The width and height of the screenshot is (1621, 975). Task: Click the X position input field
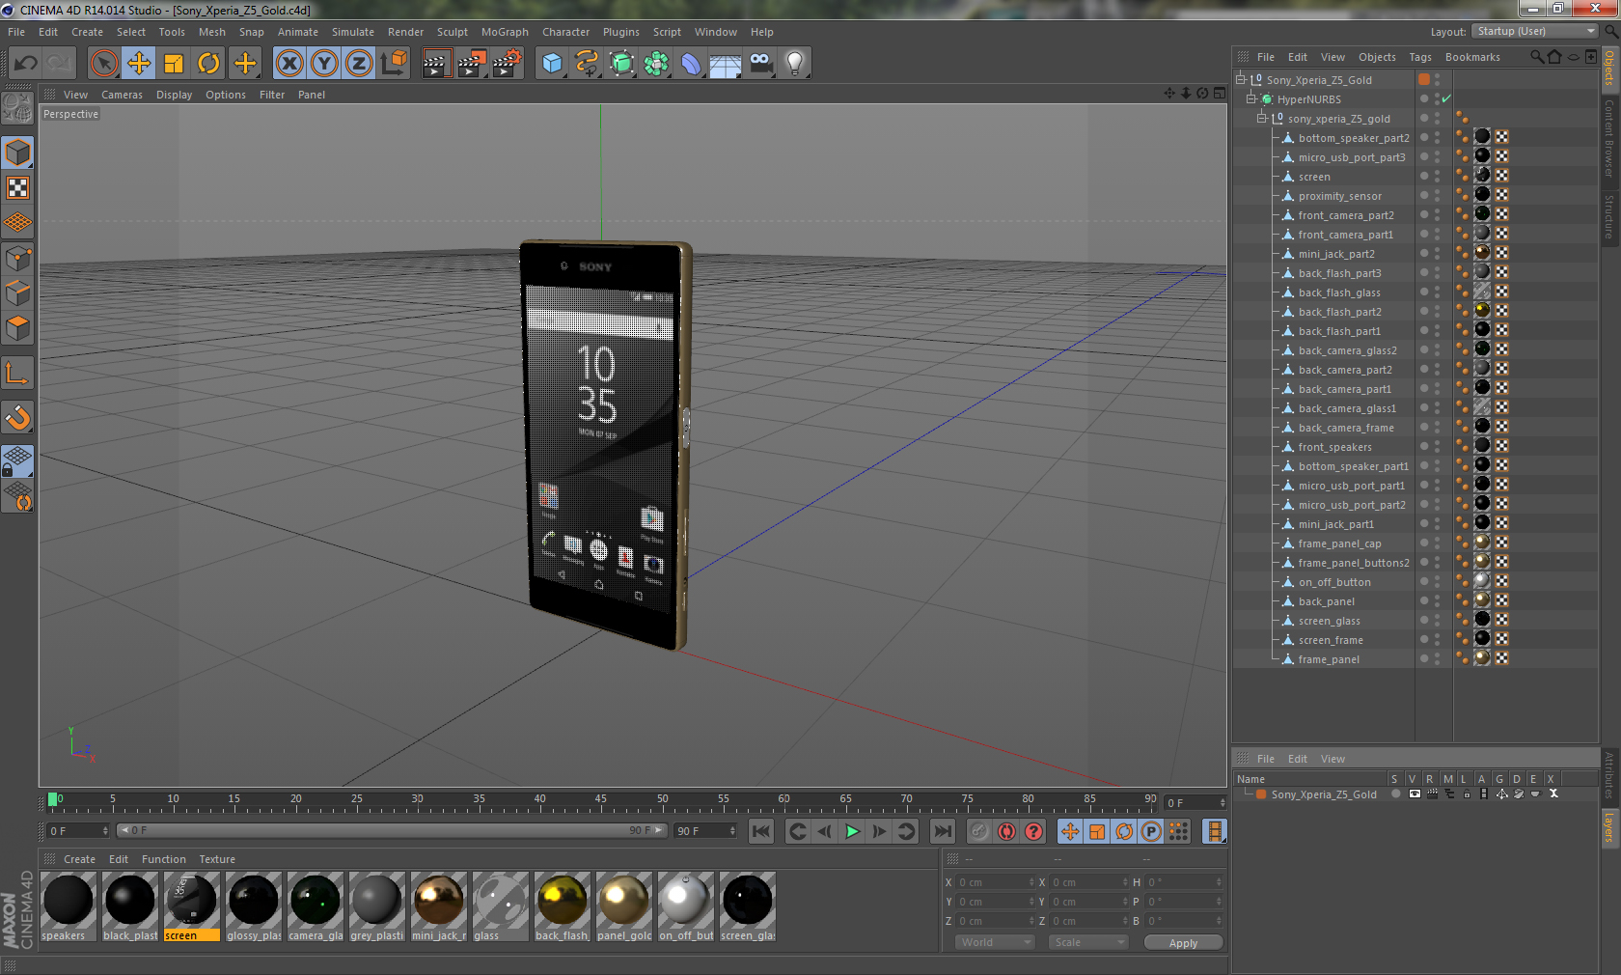[x=996, y=882]
